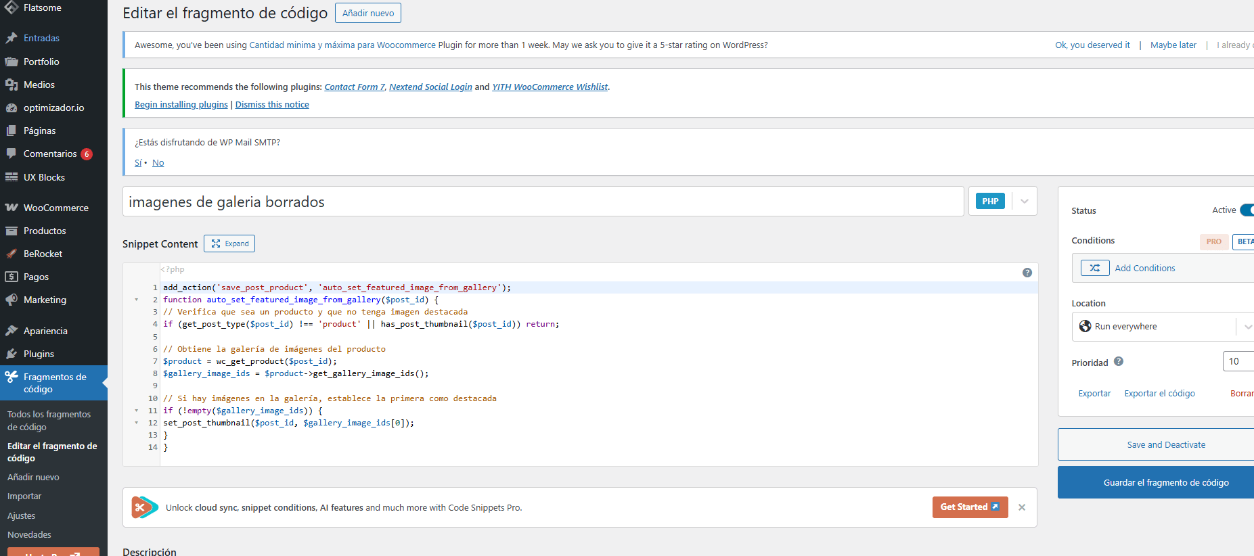1254x556 pixels.
Task: Click the help question mark icon in code editor
Action: [1027, 273]
